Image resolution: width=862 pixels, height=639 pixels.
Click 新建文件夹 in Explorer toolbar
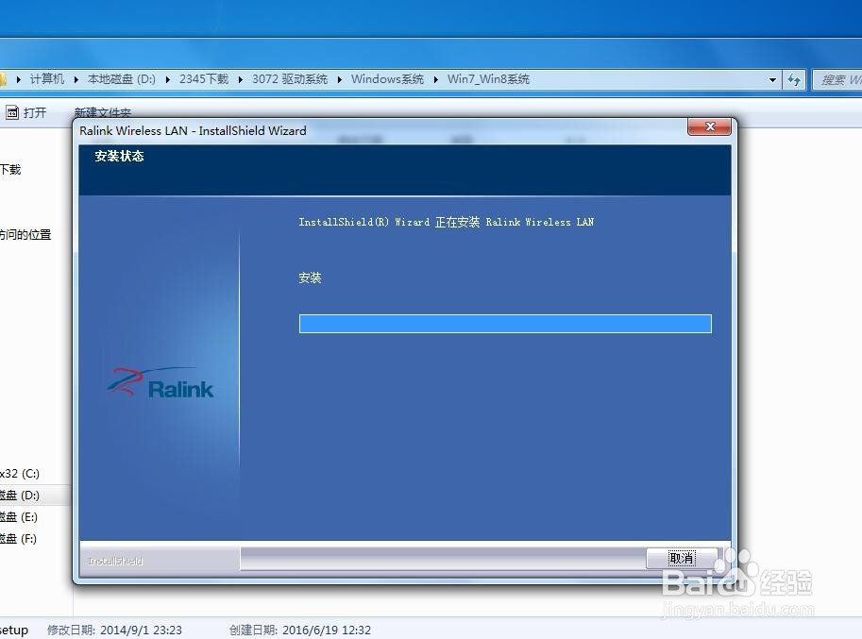[103, 112]
